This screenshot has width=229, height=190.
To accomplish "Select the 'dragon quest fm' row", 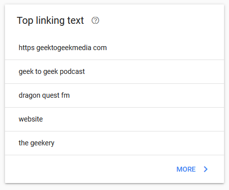I will pyautogui.click(x=114, y=95).
